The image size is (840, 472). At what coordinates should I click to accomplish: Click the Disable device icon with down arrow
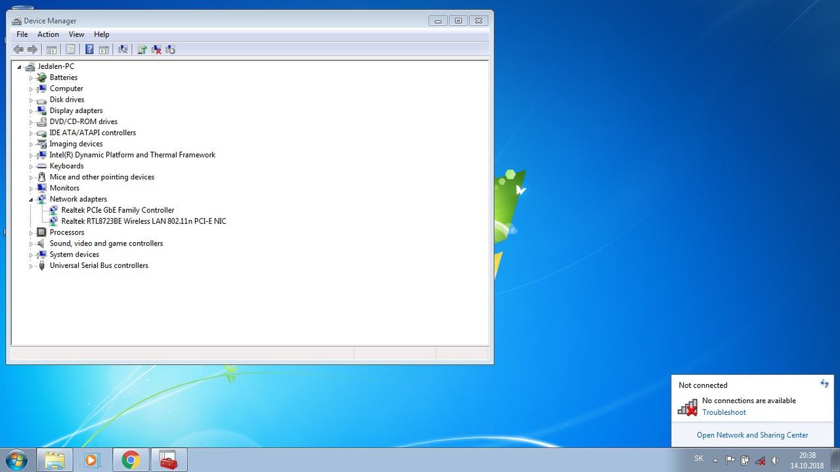click(x=171, y=49)
